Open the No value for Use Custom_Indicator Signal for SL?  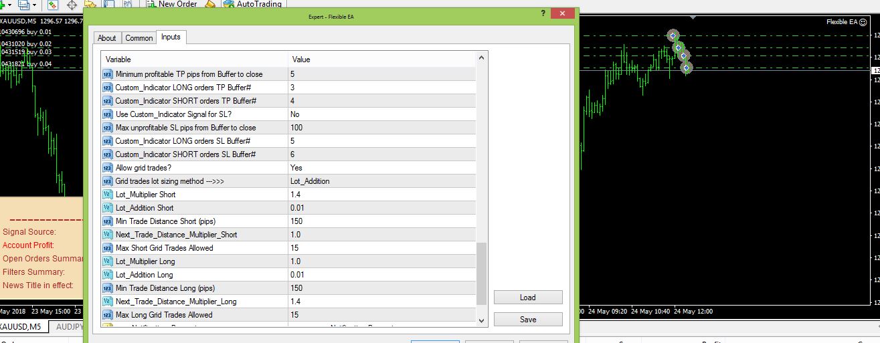pos(381,114)
